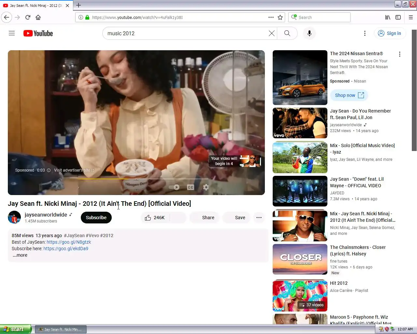Start voice search with microphone icon
The width and height of the screenshot is (417, 334).
[x=309, y=33]
